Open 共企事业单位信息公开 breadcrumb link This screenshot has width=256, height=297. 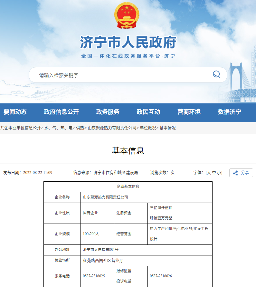[x=21, y=128]
